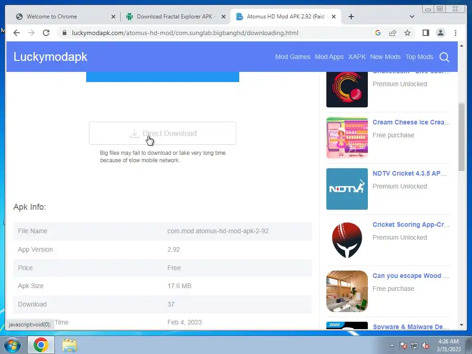Click the blue download banner button

pos(163,77)
